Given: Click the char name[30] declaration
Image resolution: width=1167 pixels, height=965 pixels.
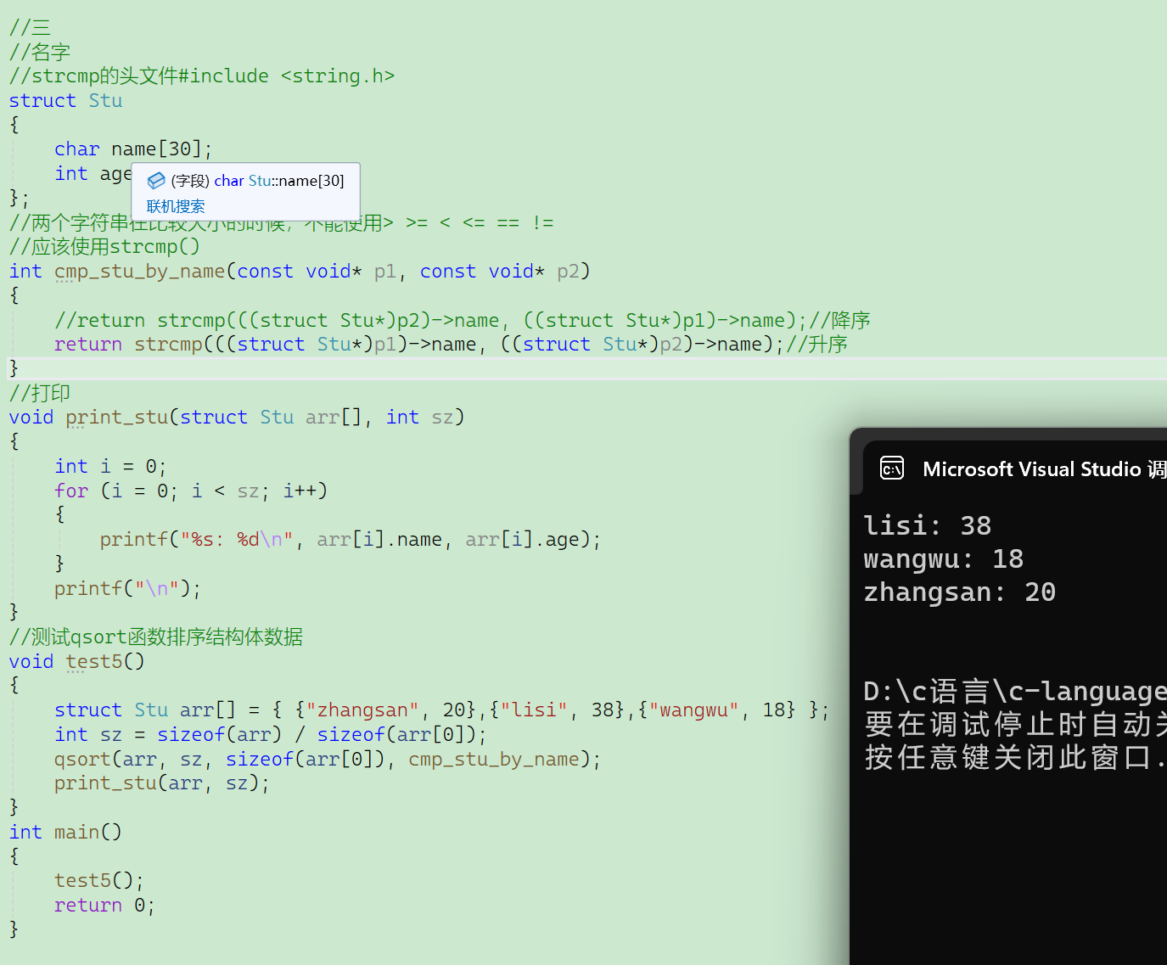Looking at the screenshot, I should (133, 149).
